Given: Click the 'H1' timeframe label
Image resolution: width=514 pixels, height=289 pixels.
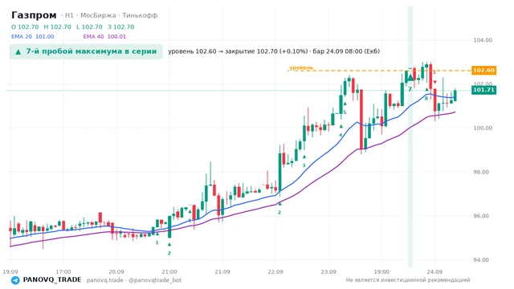Looking at the screenshot, I should coord(69,15).
